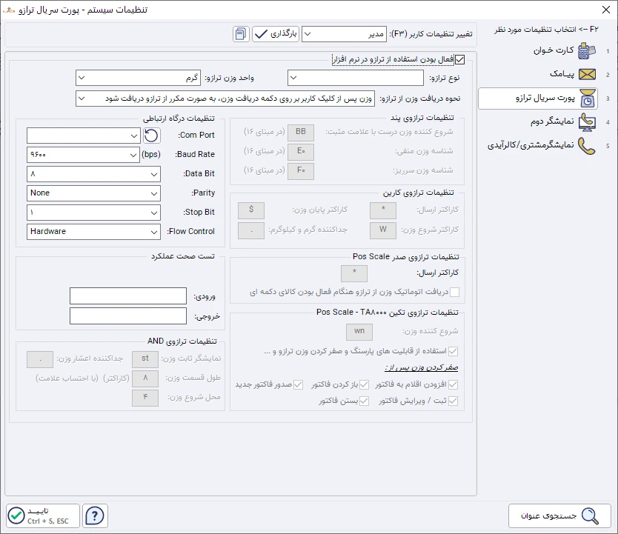The height and width of the screenshot is (534, 618).
Task: Open the help question mark button
Action: tap(95, 516)
